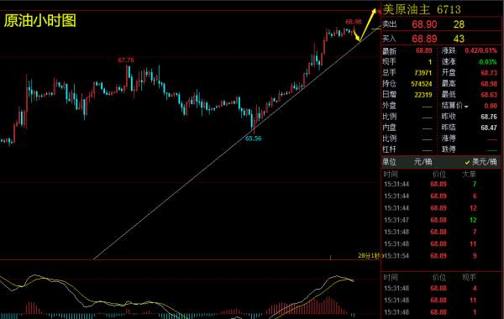Viewport: 504px width, 319px height.
Task: Click the 昨结 value 68.47
Action: click(x=489, y=128)
